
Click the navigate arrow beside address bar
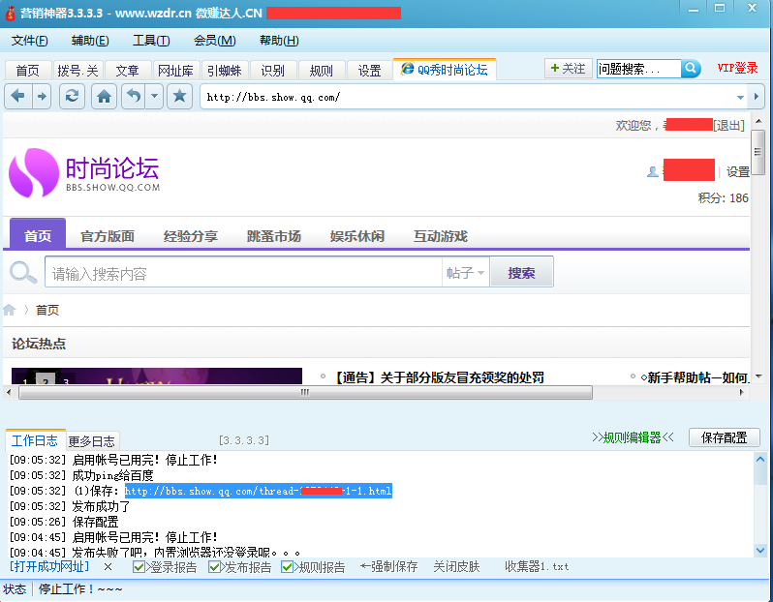(x=756, y=97)
